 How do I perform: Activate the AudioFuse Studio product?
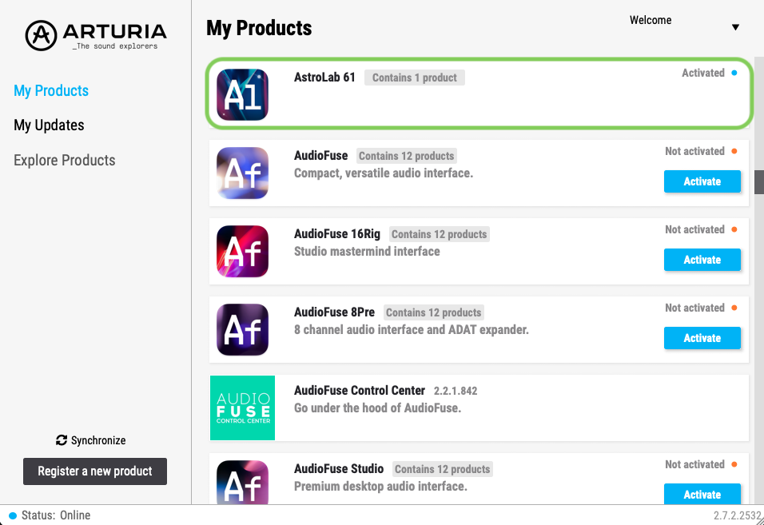pyautogui.click(x=702, y=494)
